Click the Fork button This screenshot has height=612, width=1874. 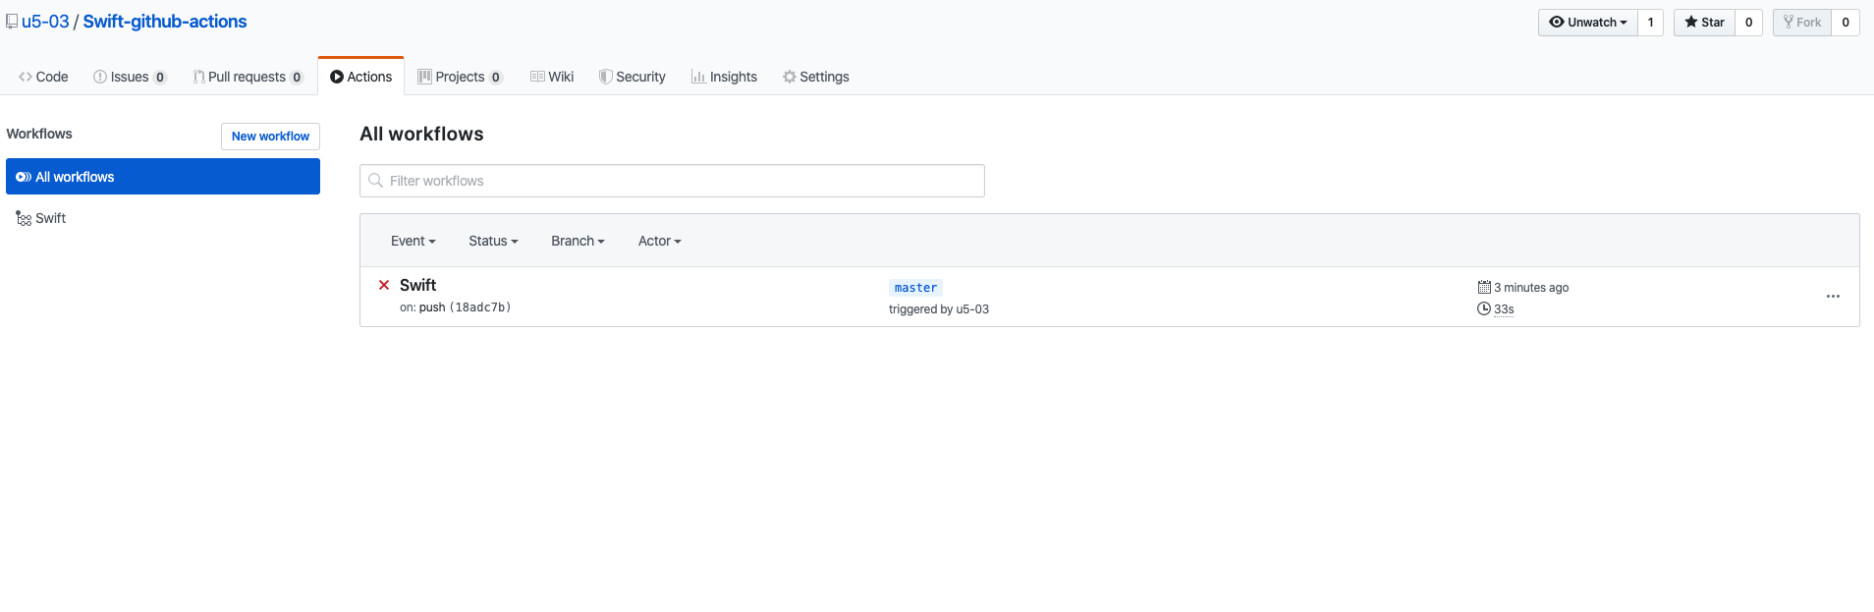tap(1802, 23)
